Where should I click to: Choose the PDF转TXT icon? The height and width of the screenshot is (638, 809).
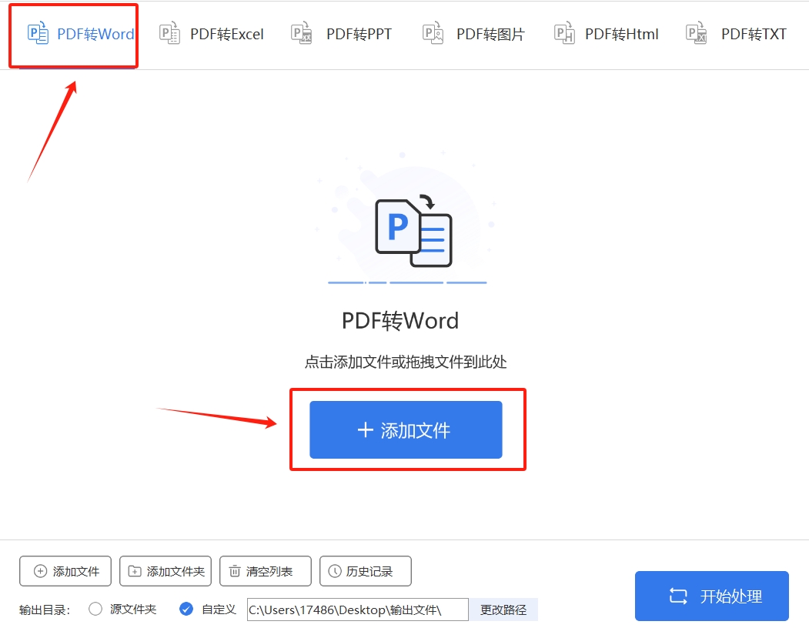696,34
